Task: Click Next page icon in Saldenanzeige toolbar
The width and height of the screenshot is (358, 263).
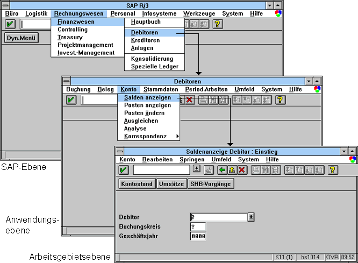Action: 309,170
